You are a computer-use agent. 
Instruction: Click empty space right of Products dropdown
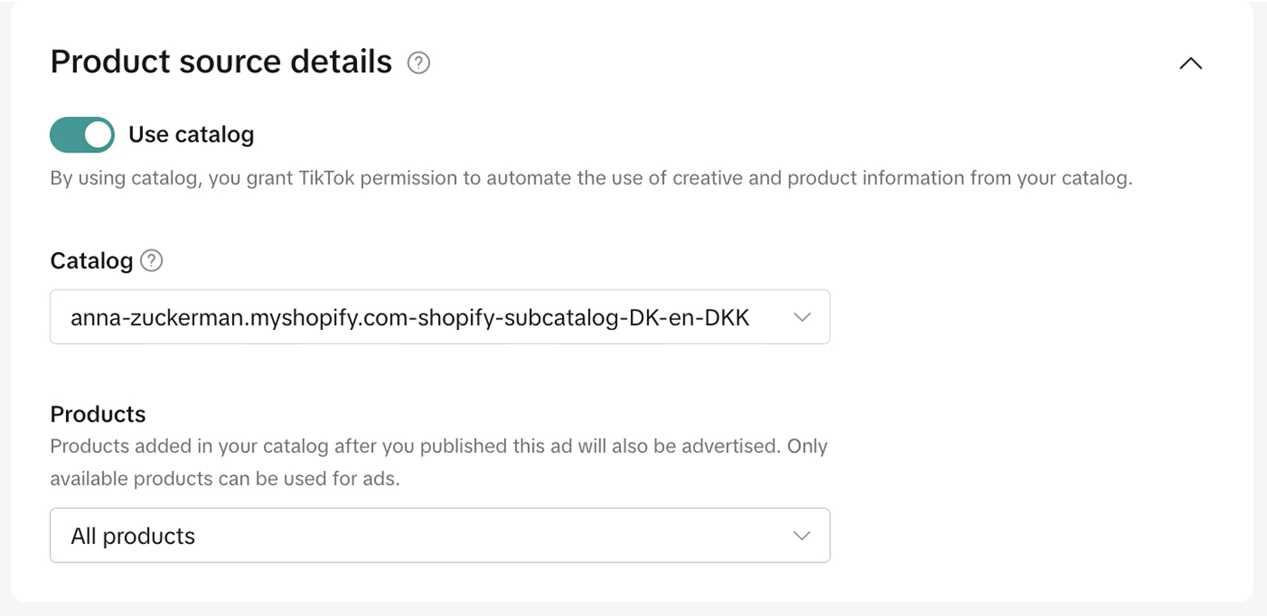click(x=1026, y=535)
